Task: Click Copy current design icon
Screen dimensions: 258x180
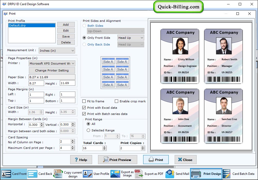Action: [58, 174]
